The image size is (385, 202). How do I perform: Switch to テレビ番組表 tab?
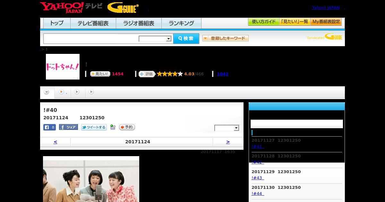click(93, 23)
